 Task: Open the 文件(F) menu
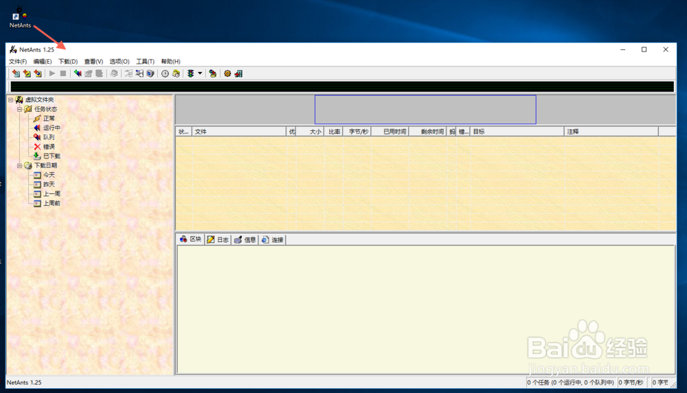[x=18, y=61]
